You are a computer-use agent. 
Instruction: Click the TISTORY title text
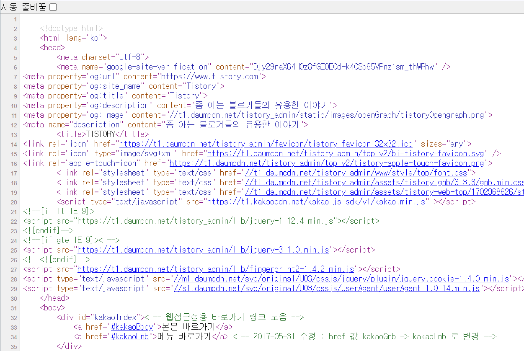101,134
